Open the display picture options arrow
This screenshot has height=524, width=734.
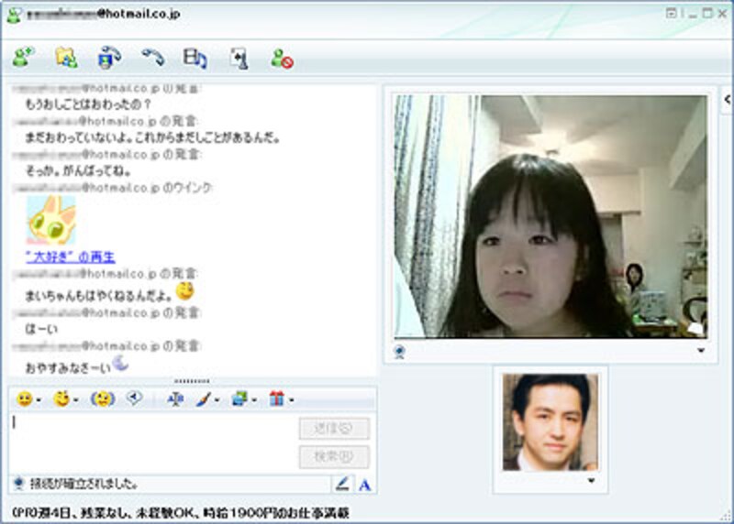591,480
